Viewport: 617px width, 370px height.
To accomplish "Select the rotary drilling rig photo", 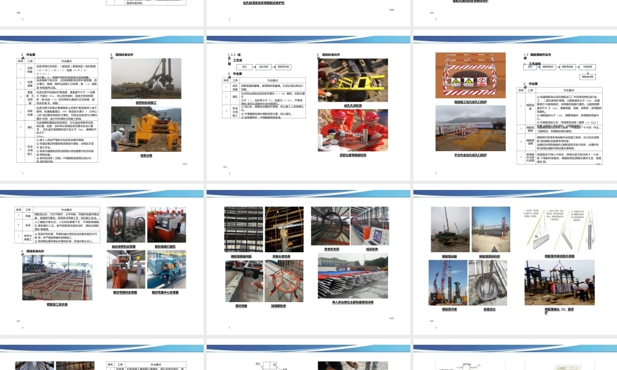I will tap(146, 79).
